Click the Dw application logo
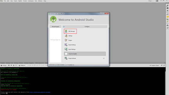This screenshot has width=169, height=95. (x=2, y=1)
